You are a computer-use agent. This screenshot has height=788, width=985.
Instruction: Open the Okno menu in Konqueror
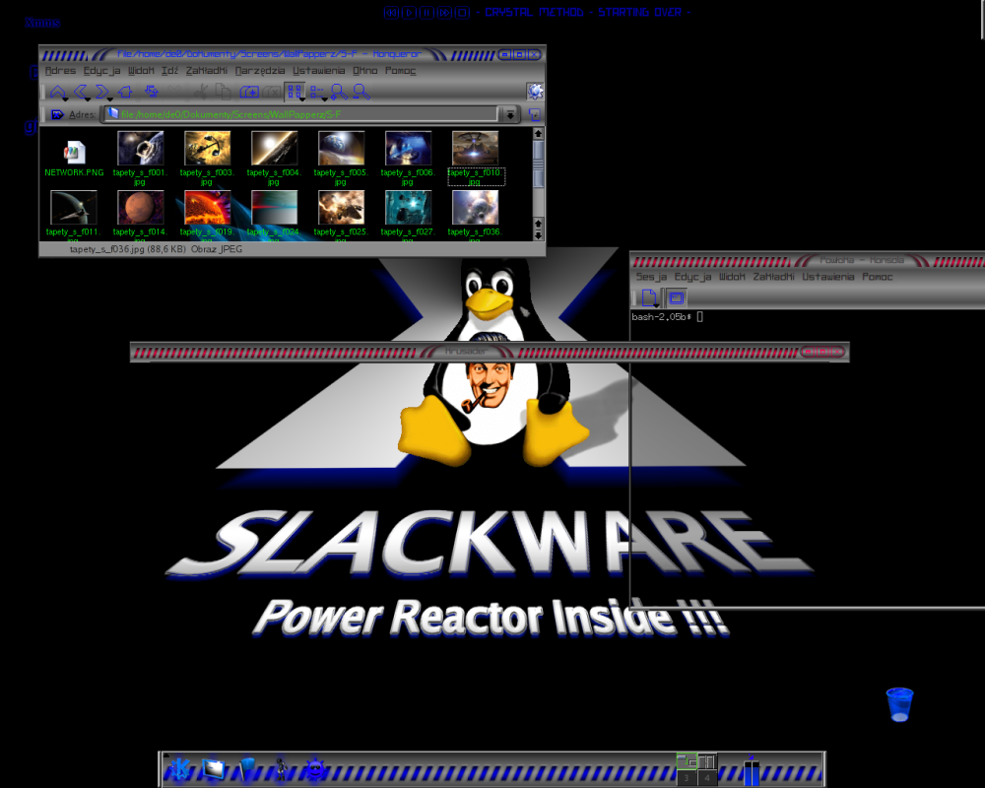tap(365, 70)
